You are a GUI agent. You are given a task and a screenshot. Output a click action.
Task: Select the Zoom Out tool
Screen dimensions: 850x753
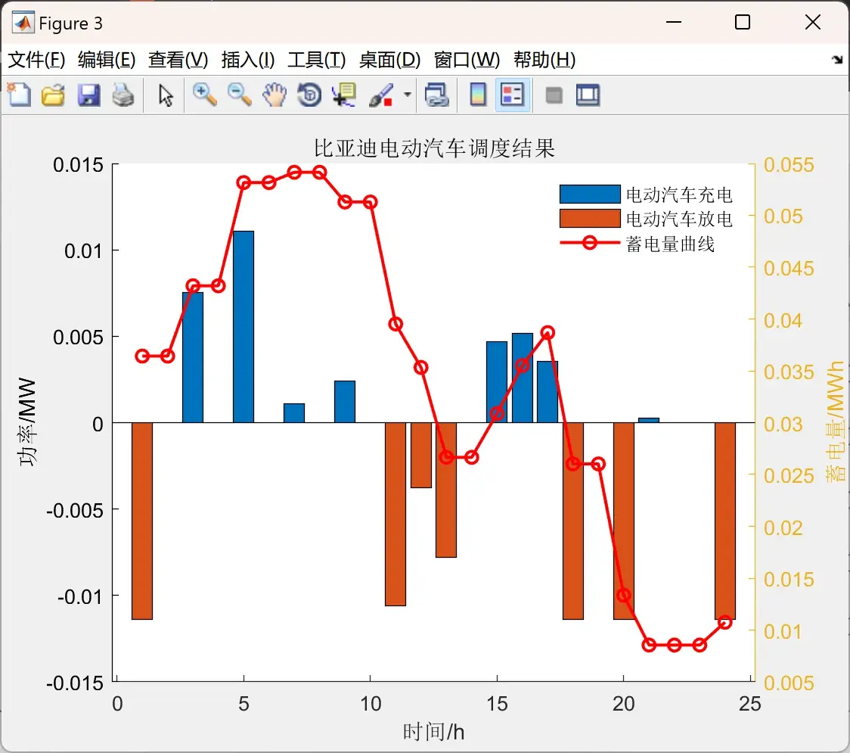239,95
